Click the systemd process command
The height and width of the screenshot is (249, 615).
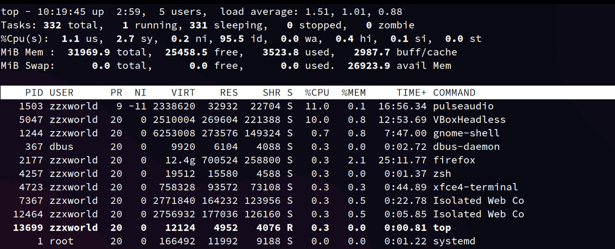(x=454, y=241)
